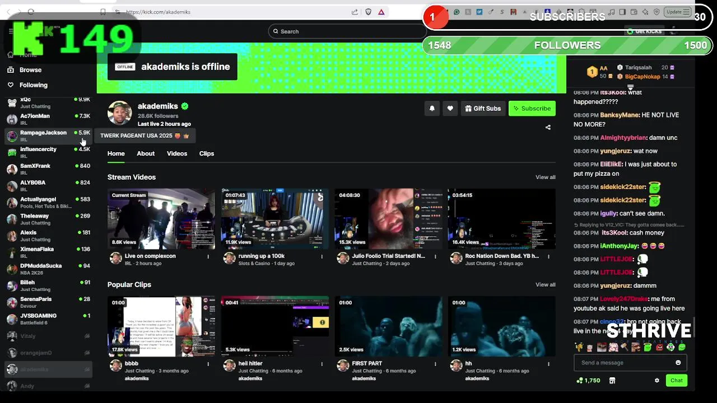Switch to the Videos tab

point(177,154)
